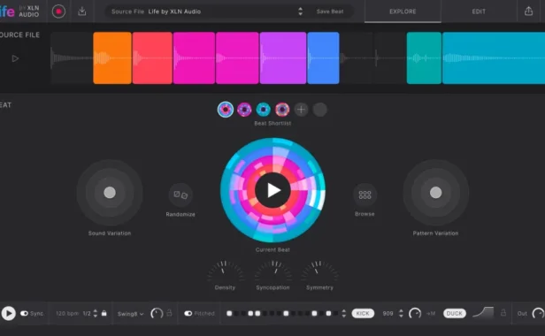Click the Life by XLN Audio source name
Screen dimensions: 545x336
[x=174, y=11]
